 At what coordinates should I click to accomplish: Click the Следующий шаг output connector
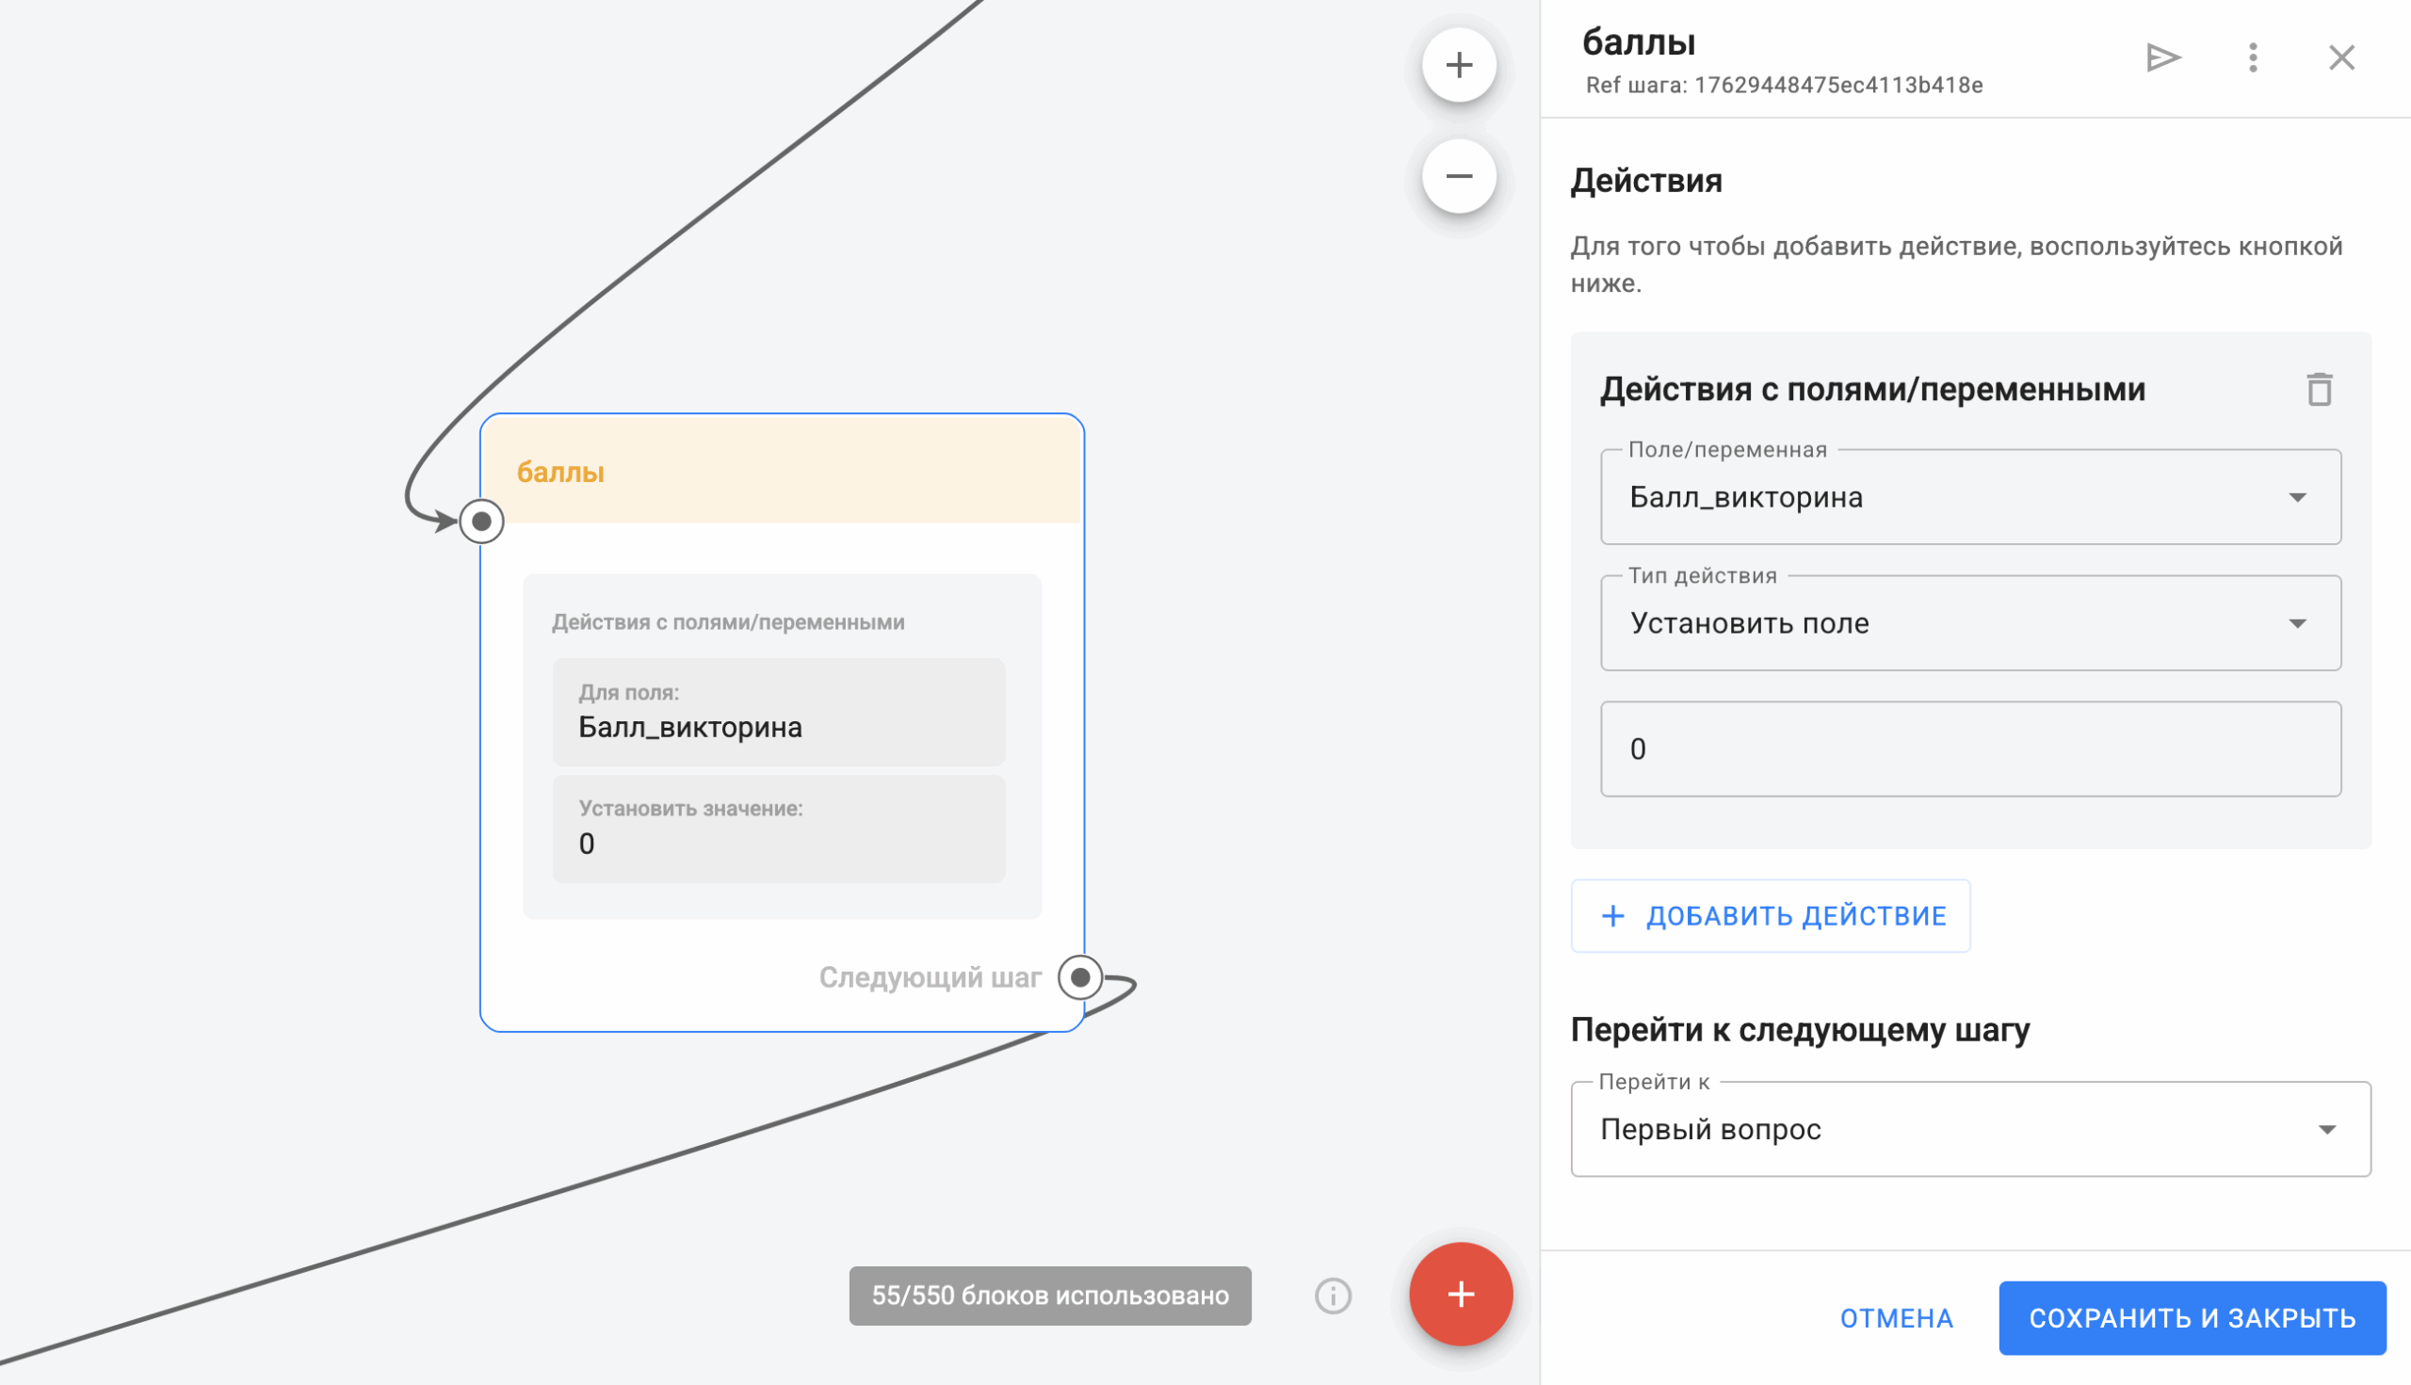(1080, 977)
